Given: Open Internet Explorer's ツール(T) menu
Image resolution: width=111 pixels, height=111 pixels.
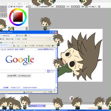Looking at the screenshot, I should coord(18,39).
